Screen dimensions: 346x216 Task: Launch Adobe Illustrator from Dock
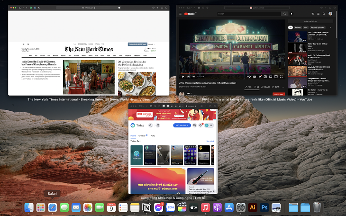tap(253, 207)
